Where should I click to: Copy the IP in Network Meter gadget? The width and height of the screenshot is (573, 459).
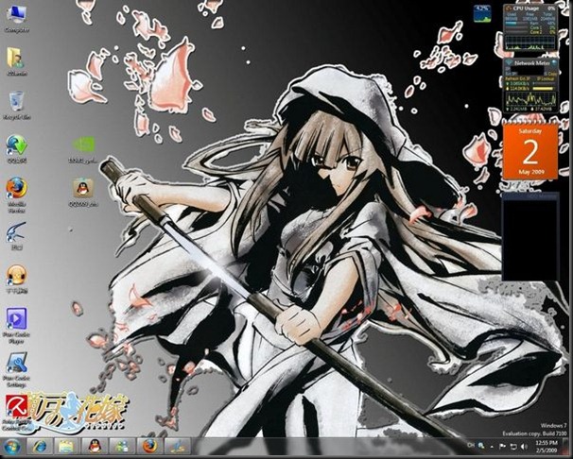coord(551,74)
